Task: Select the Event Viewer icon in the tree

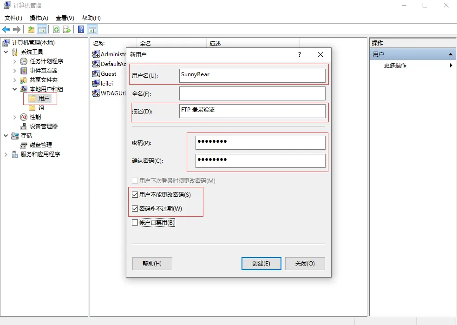Action: [x=24, y=71]
